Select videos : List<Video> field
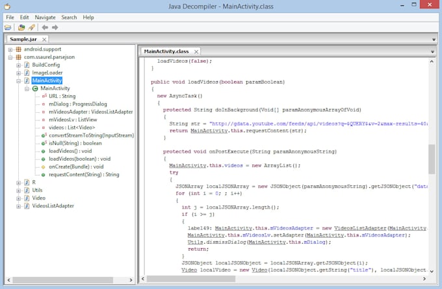The width and height of the screenshot is (442, 289). click(72, 128)
